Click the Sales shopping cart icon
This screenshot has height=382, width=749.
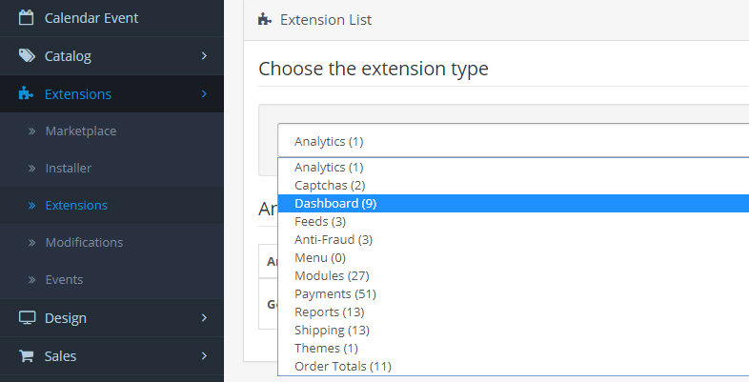(x=27, y=356)
